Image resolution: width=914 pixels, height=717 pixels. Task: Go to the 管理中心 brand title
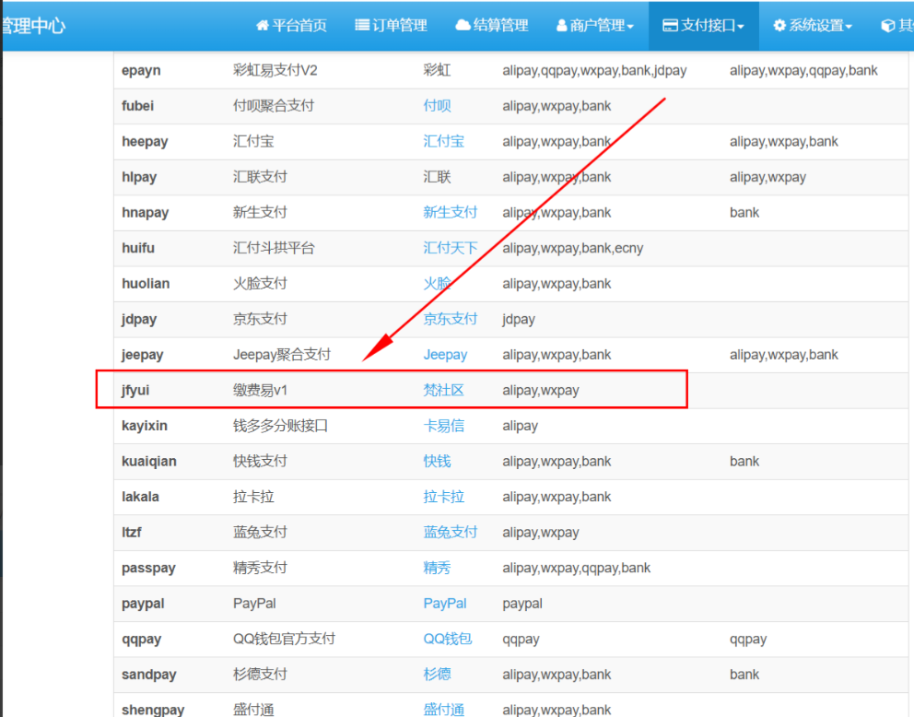pyautogui.click(x=33, y=26)
